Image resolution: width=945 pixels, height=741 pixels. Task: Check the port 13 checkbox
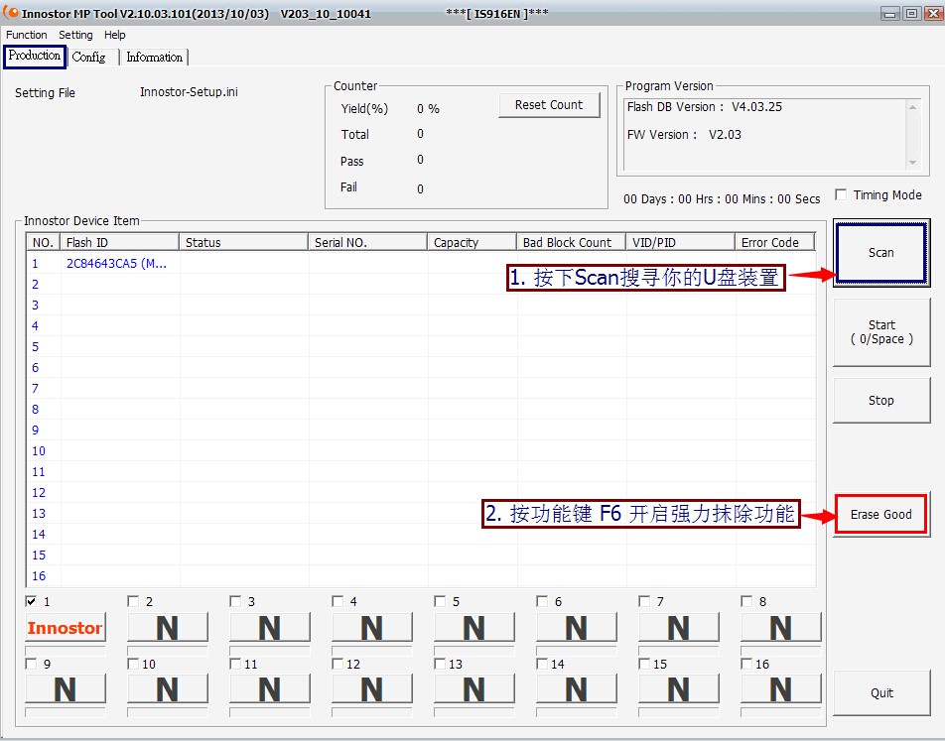pyautogui.click(x=440, y=664)
